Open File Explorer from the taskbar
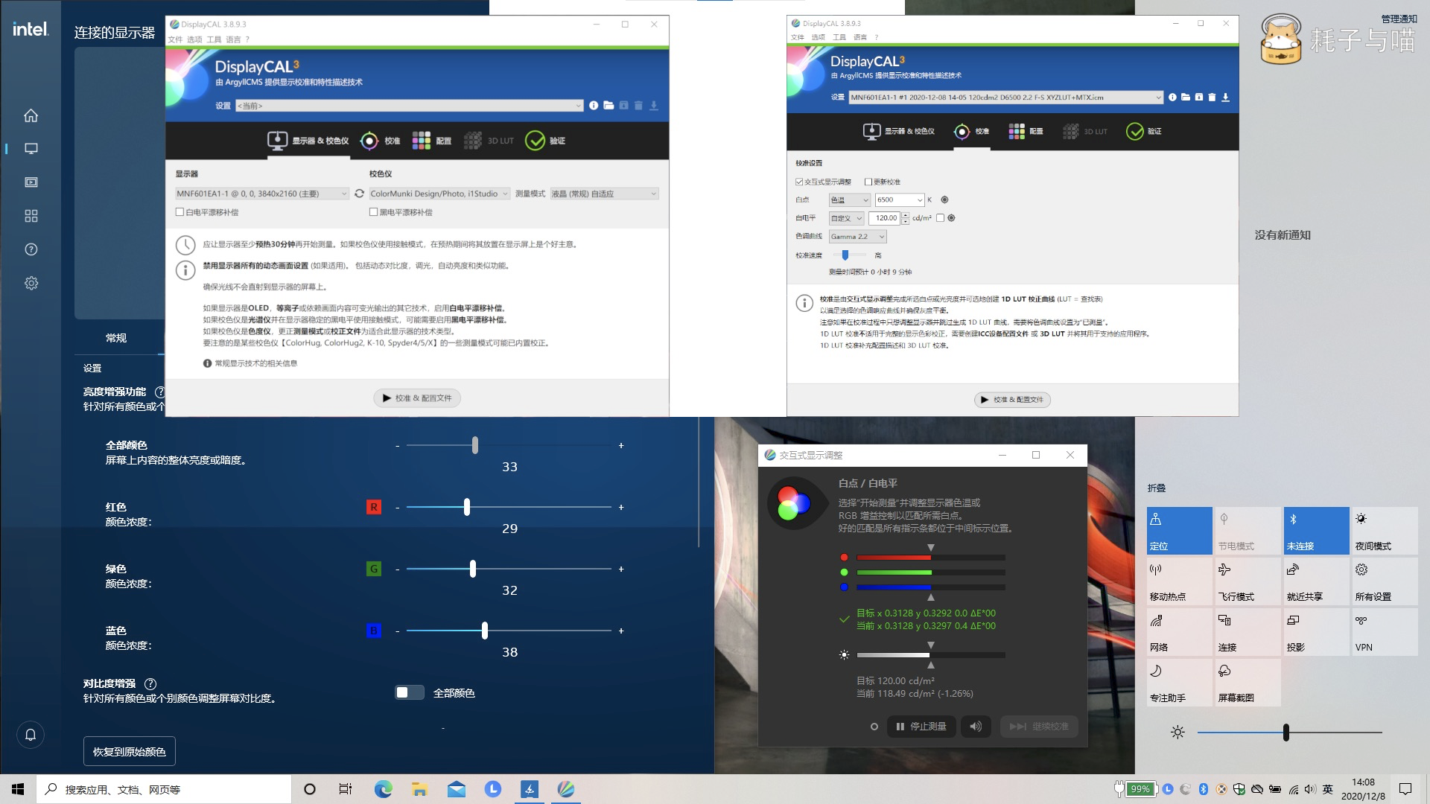This screenshot has width=1430, height=804. [419, 789]
